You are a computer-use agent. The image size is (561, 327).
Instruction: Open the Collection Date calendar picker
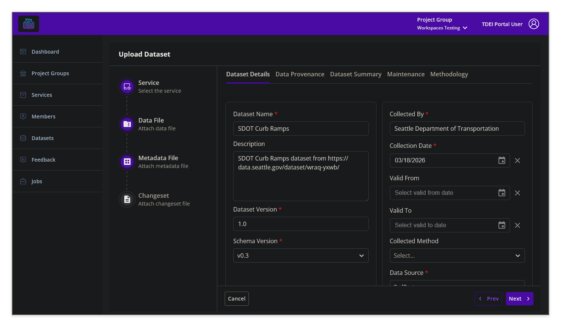[501, 160]
